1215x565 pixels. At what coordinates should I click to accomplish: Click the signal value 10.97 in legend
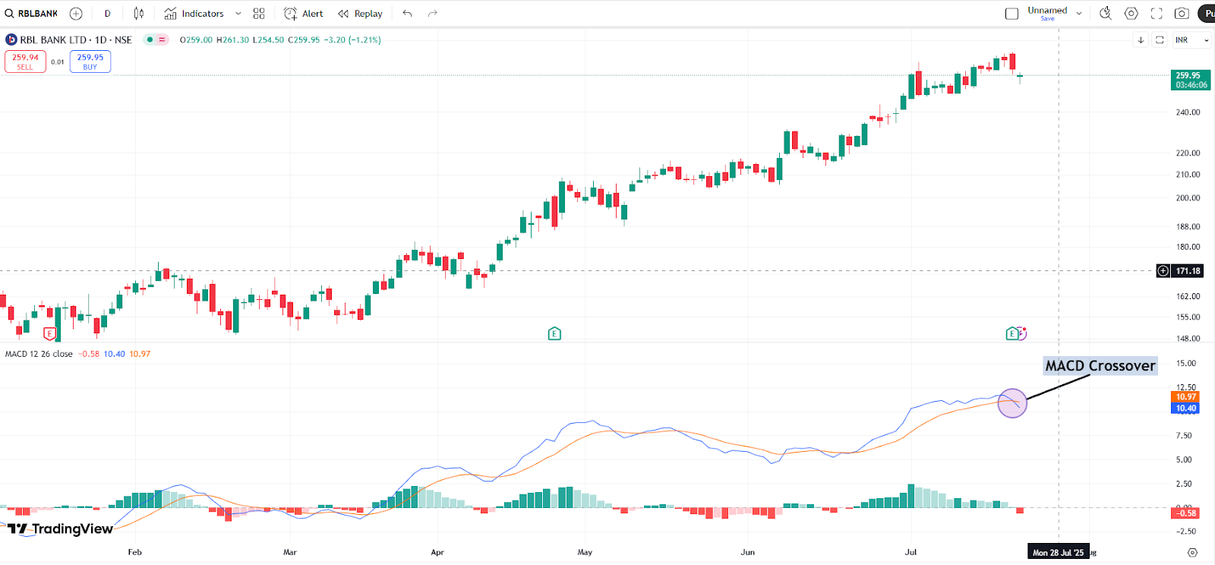pos(140,354)
